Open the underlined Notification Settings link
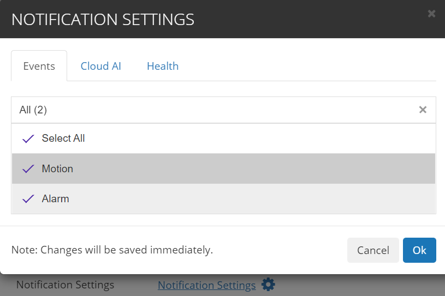 click(x=206, y=285)
